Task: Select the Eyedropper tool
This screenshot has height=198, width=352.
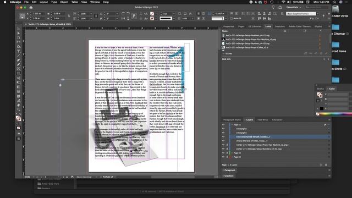Action: pos(18,101)
